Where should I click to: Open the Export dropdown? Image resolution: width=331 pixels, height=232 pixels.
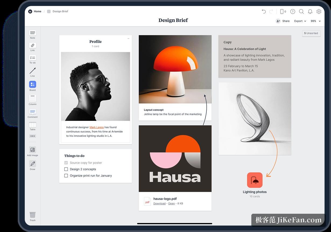(x=300, y=21)
